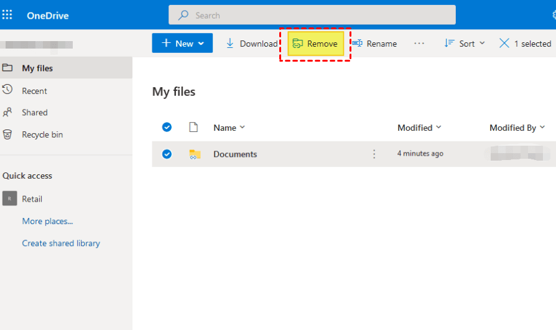
Task: Click the Documents folder icon
Action: coord(195,154)
